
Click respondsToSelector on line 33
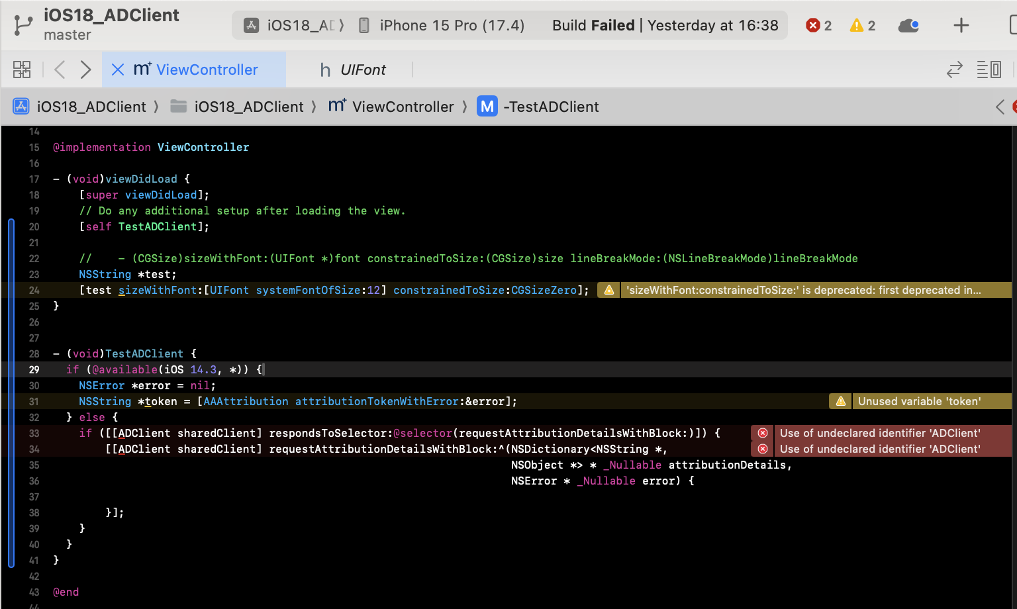pos(328,433)
